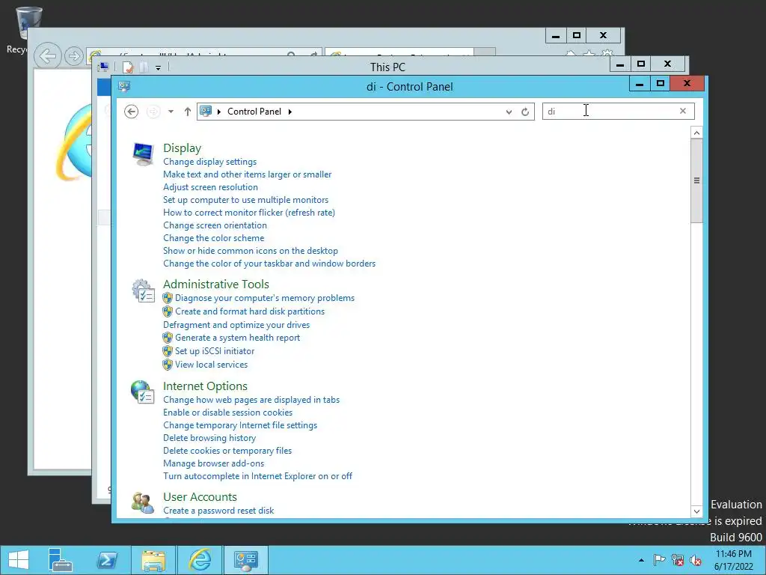Open the Start button on taskbar
Viewport: 766px width, 575px height.
coord(19,560)
